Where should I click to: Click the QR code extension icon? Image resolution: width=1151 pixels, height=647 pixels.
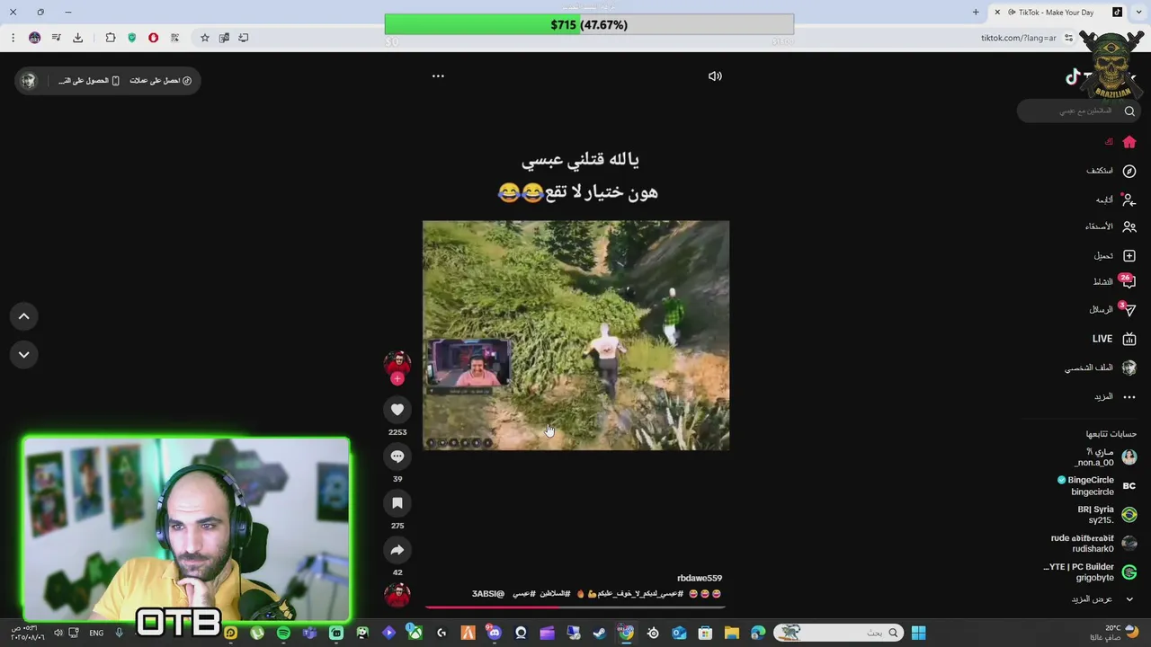click(174, 38)
